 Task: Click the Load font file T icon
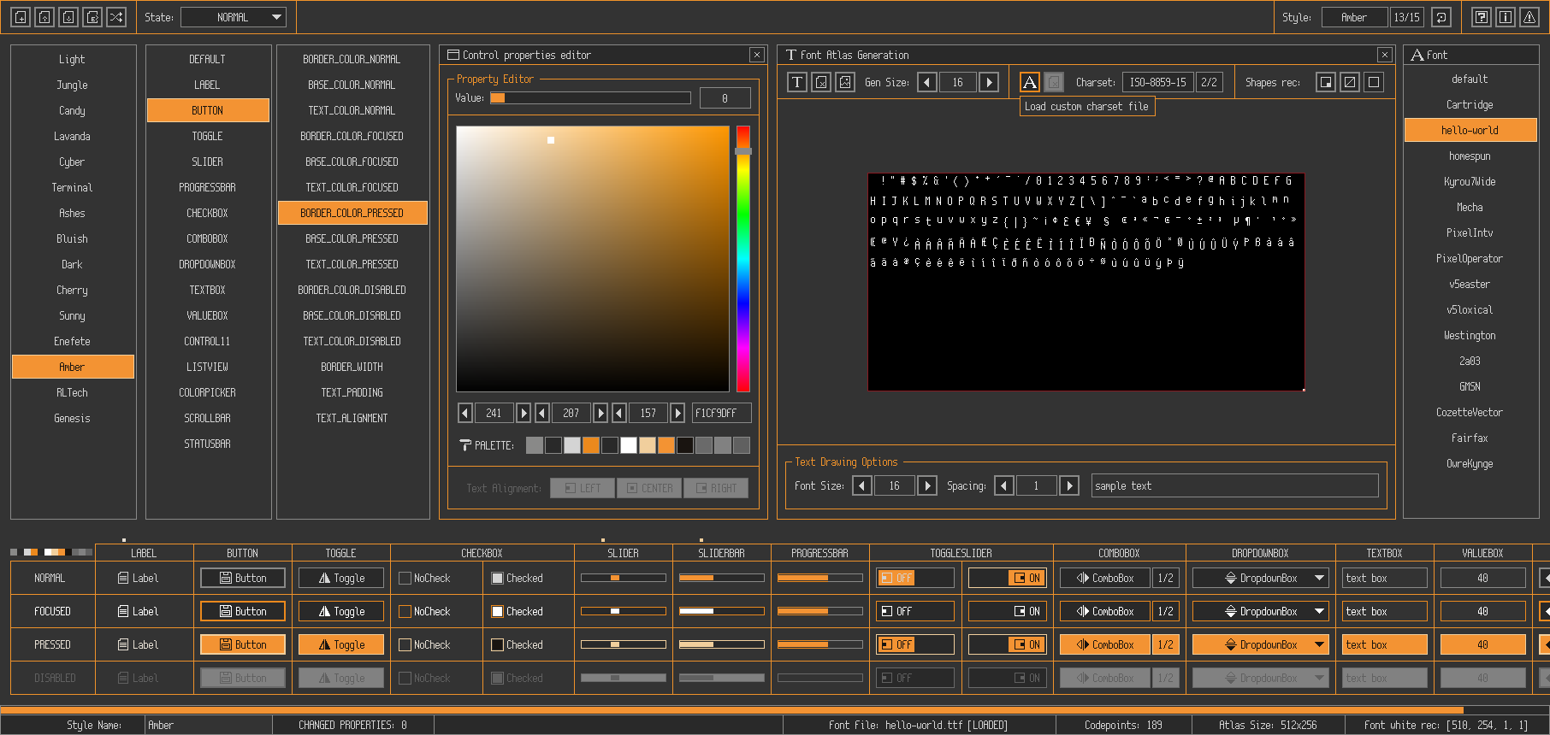[x=797, y=82]
